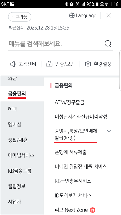Select KB금융그룹 sidebar category
The height and width of the screenshot is (215, 121).
point(20,171)
